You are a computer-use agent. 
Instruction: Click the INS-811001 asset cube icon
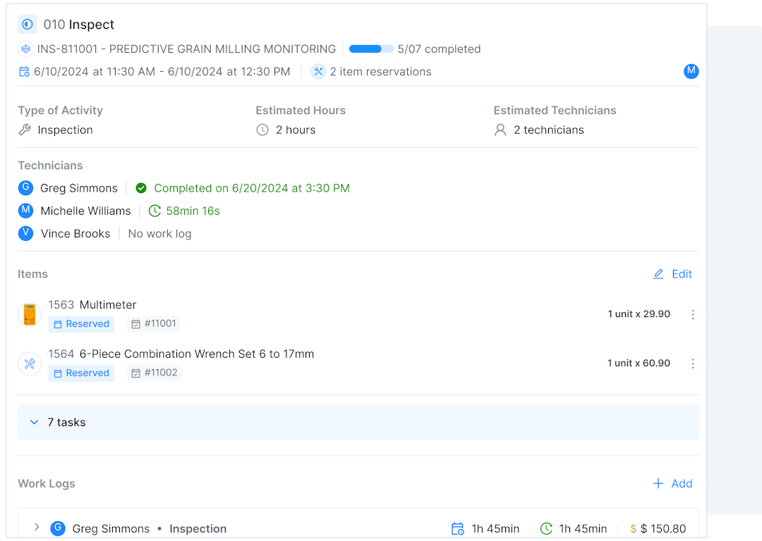pyautogui.click(x=26, y=49)
